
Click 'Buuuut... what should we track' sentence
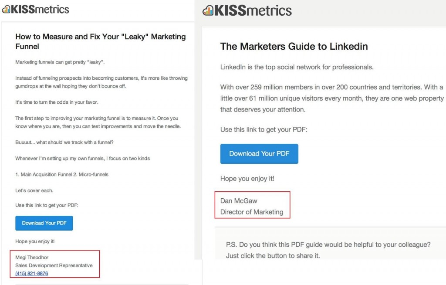tap(64, 142)
